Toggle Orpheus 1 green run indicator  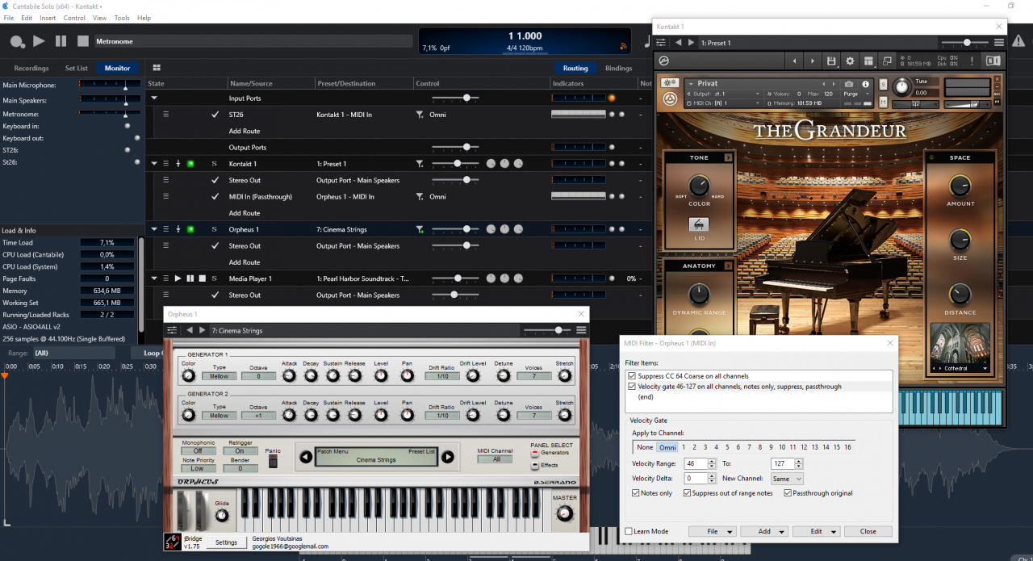191,229
